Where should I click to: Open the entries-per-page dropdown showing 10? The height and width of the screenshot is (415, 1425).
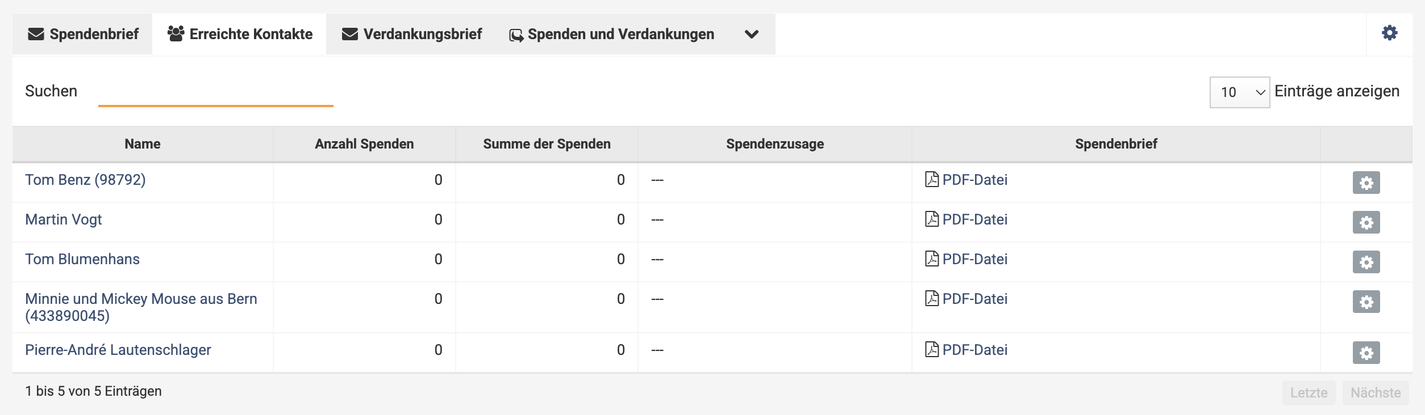[x=1239, y=92]
